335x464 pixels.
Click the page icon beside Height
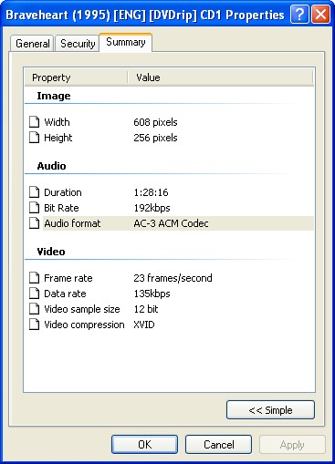pyautogui.click(x=34, y=138)
